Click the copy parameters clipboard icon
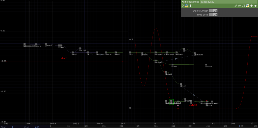This screenshot has width=258, height=128. [244, 6]
